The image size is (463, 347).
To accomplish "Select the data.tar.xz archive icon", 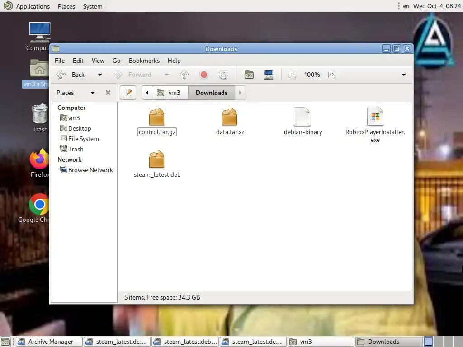I will click(229, 117).
